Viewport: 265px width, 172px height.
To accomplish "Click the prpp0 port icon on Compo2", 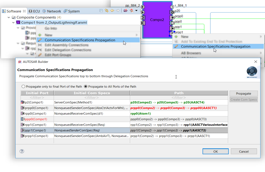I will [x=172, y=18].
